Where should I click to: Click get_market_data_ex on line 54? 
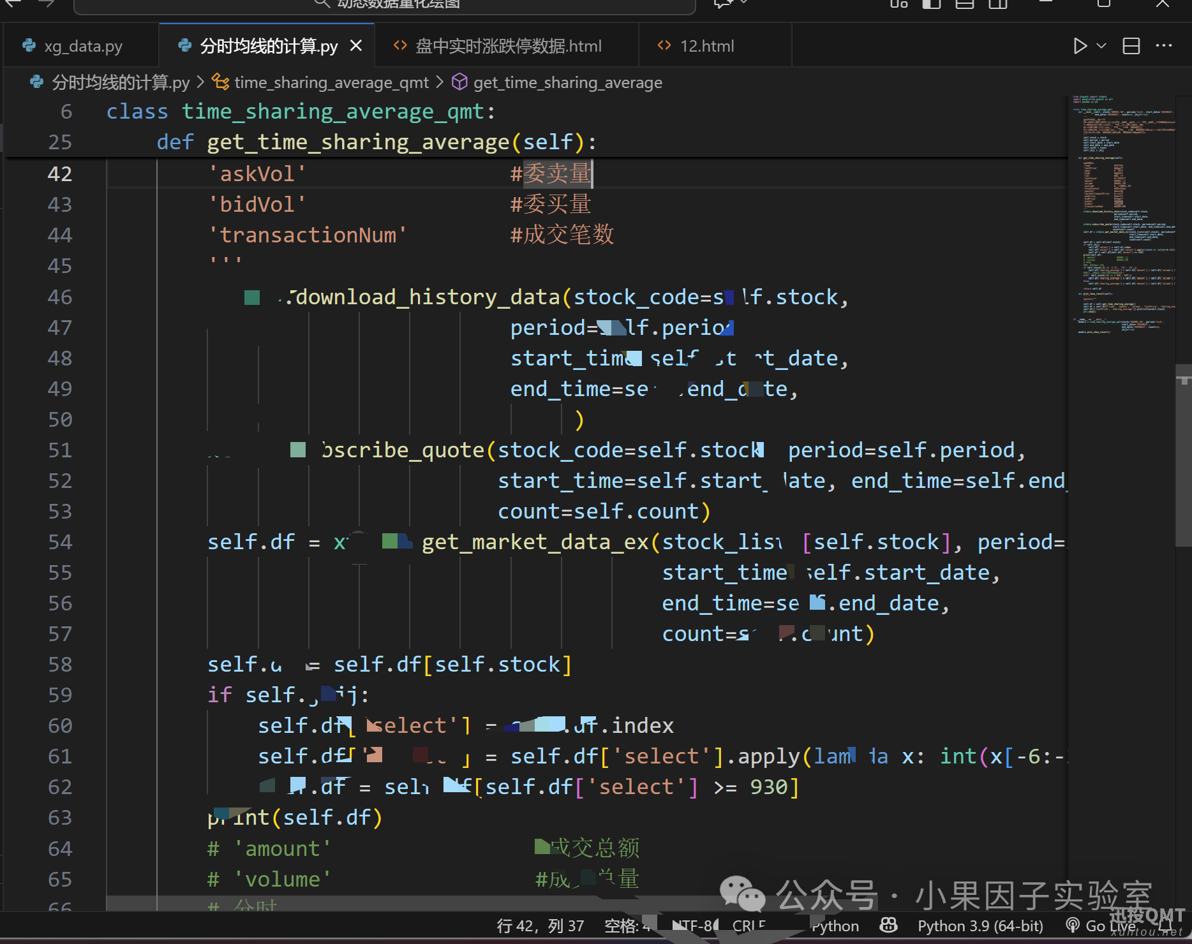point(535,542)
